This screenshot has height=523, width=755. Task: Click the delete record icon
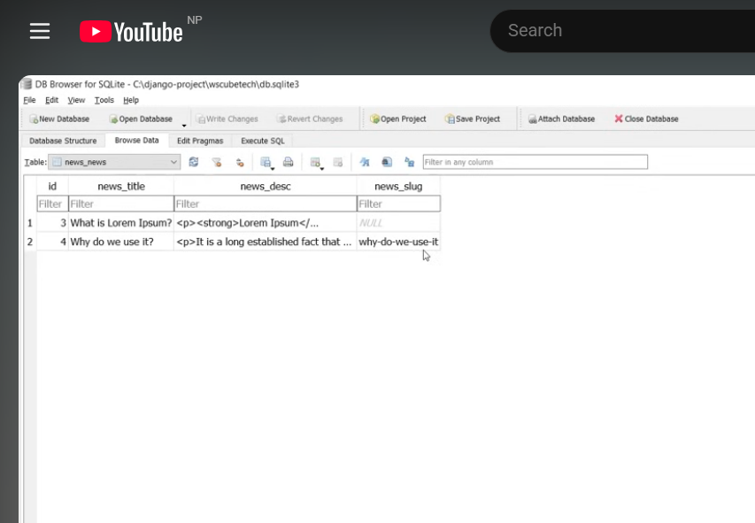tap(338, 162)
